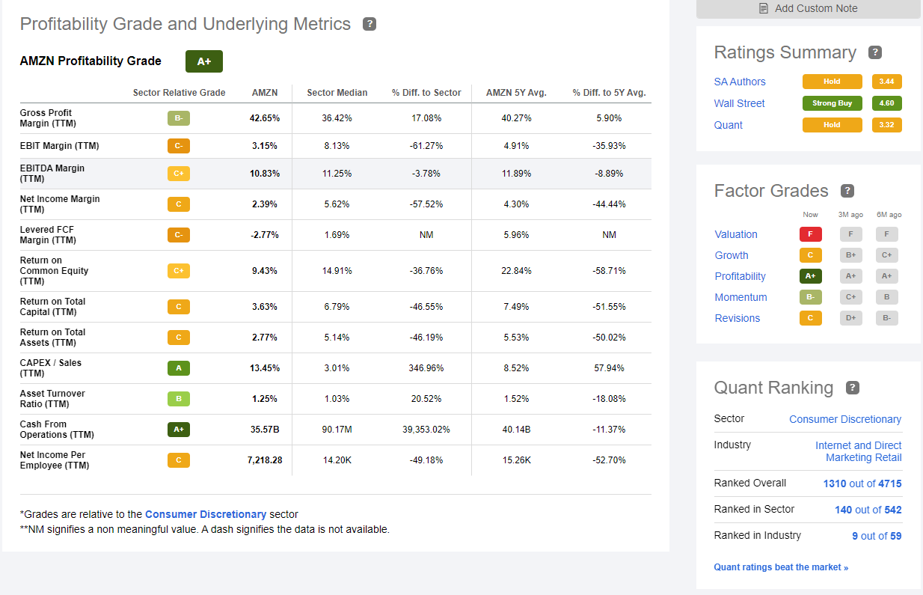The image size is (923, 595).
Task: Click the C+ badge for Return on Common Equity
Action: point(178,271)
